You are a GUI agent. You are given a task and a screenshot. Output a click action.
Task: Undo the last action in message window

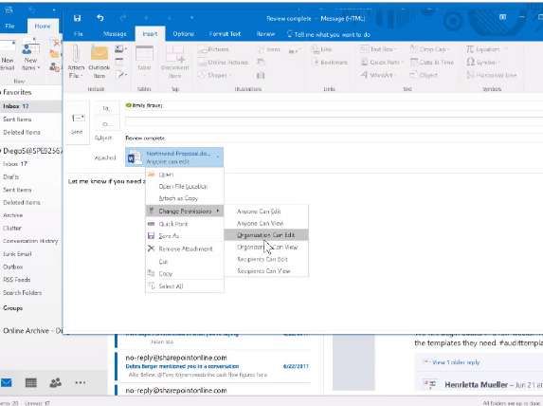point(100,18)
